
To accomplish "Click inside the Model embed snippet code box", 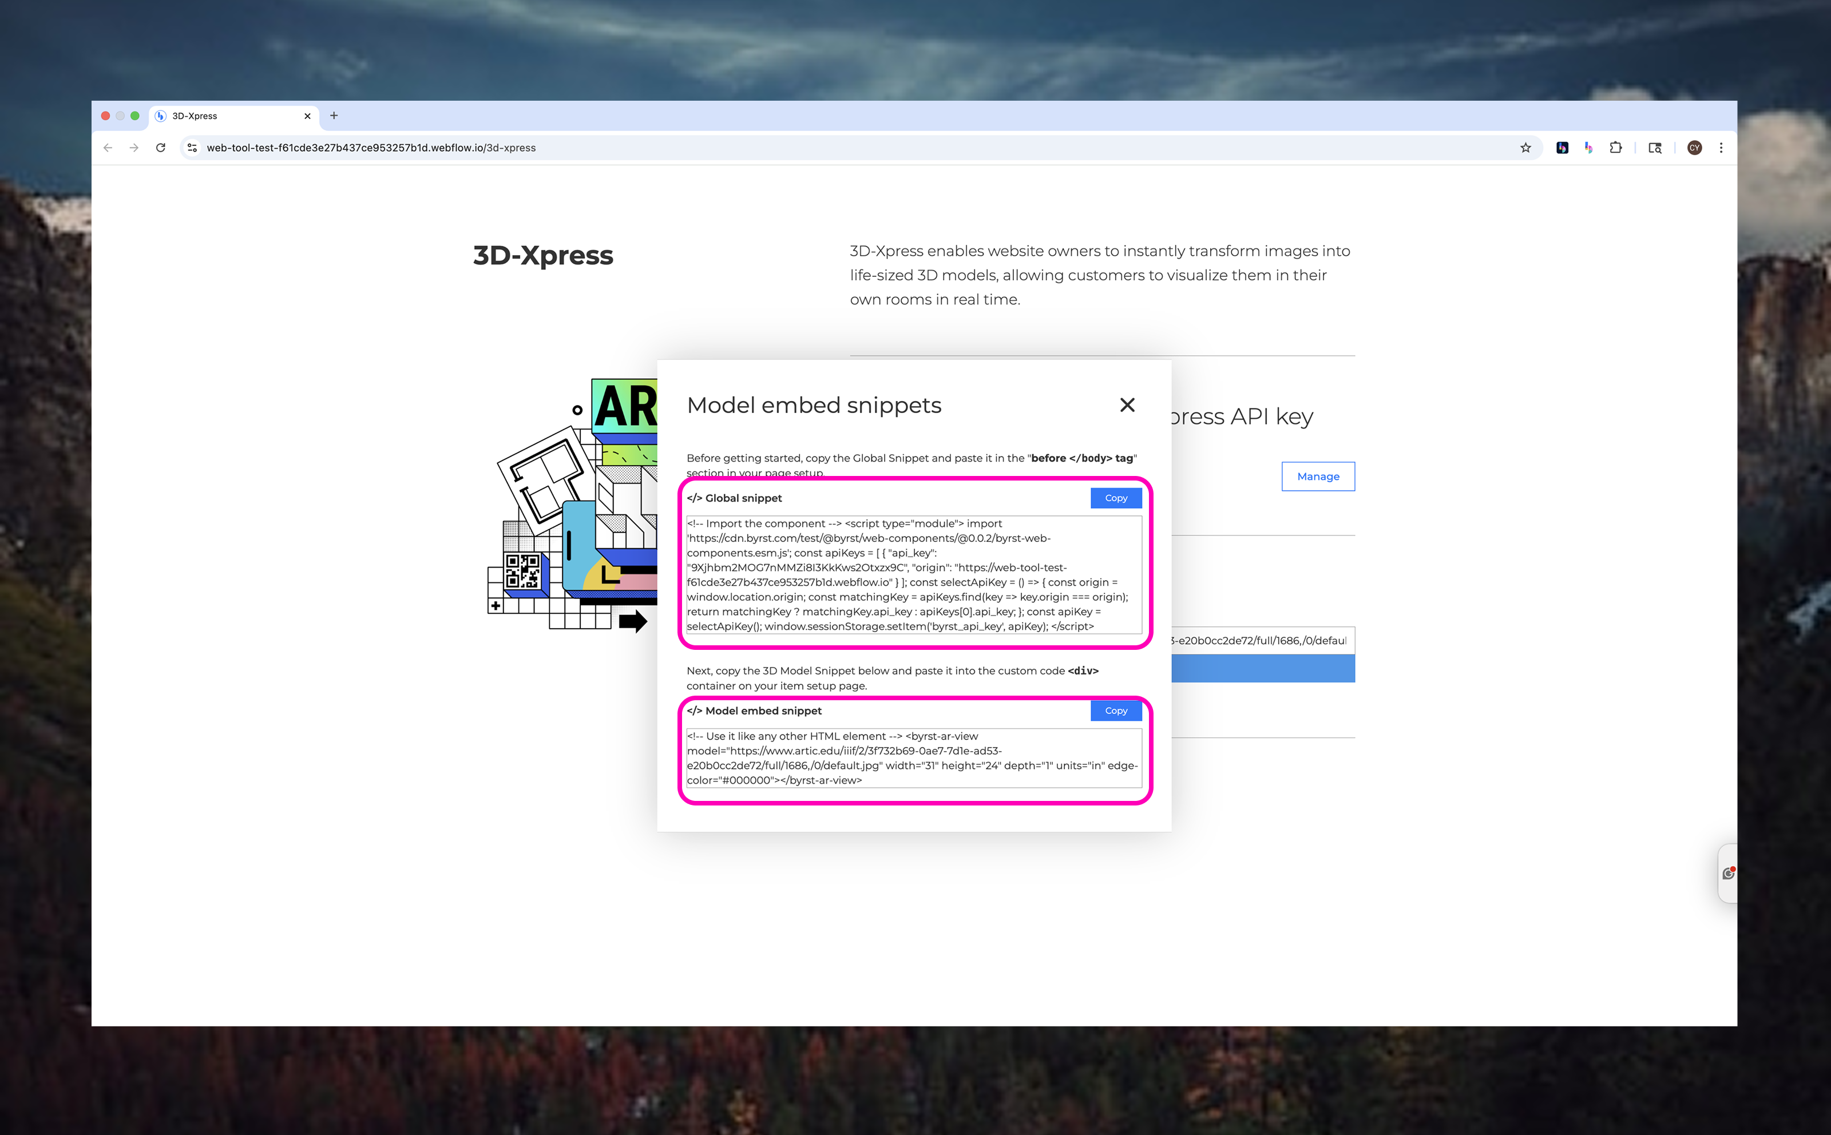I will click(x=913, y=758).
